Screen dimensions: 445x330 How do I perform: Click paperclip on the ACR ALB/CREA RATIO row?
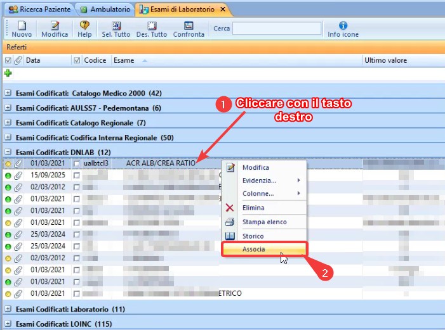click(18, 163)
